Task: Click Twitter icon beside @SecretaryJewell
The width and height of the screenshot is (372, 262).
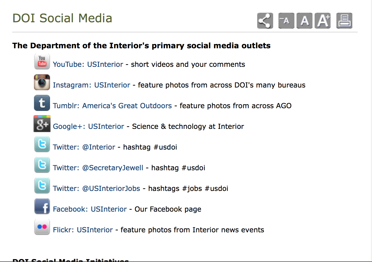Action: click(x=42, y=165)
